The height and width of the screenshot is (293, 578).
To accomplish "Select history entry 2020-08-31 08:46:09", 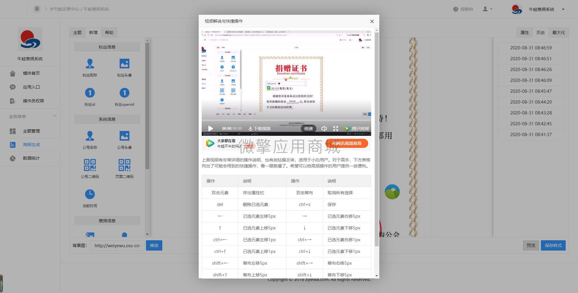I will point(531,80).
